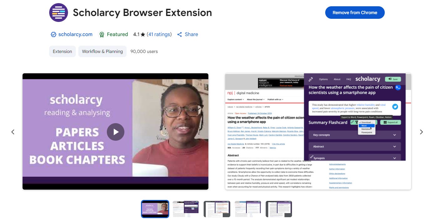Screen dimensions: 433x220
Task: Open Options in the Scholarcy panel
Action: point(323,79)
